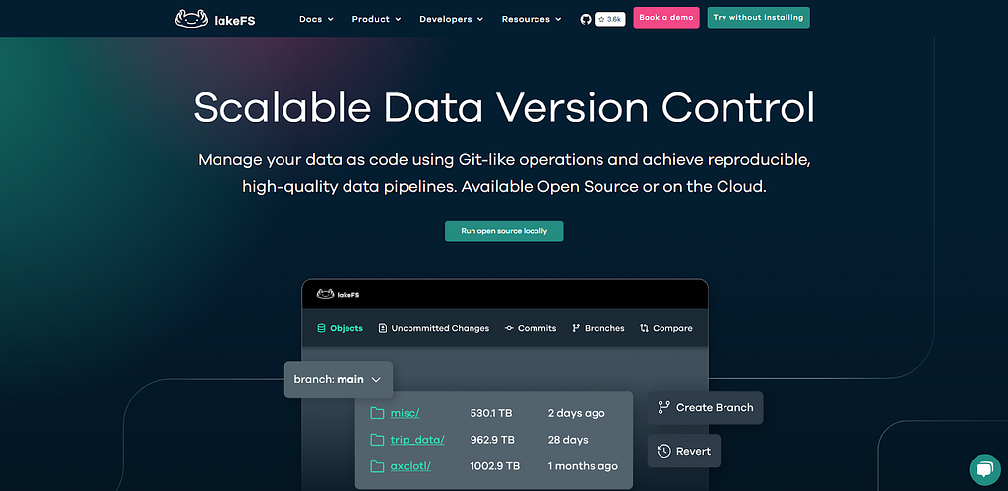The height and width of the screenshot is (491, 1008).
Task: Switch to the Commits tab
Action: pos(531,328)
